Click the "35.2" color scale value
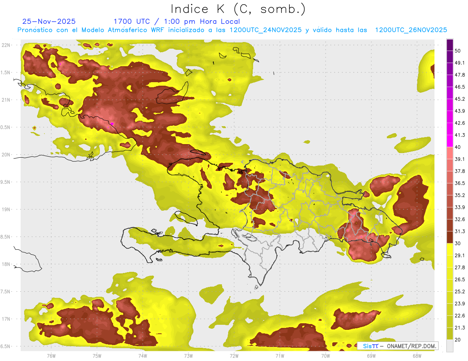Screen dimensions: 468x361 [459, 195]
